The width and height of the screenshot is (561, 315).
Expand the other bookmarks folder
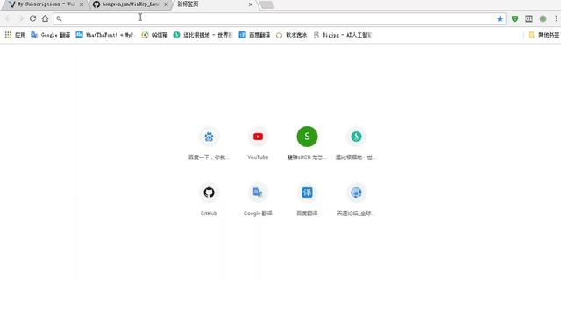[x=543, y=35]
